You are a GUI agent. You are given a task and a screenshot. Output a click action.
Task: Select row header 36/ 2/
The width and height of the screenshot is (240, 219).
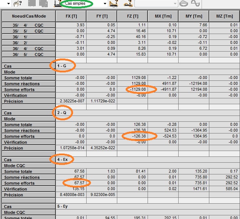(x=29, y=42)
